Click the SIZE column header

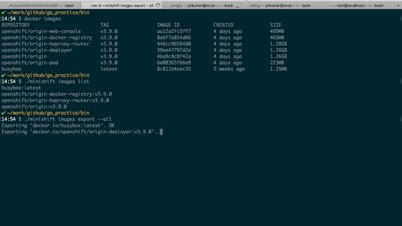click(x=276, y=25)
